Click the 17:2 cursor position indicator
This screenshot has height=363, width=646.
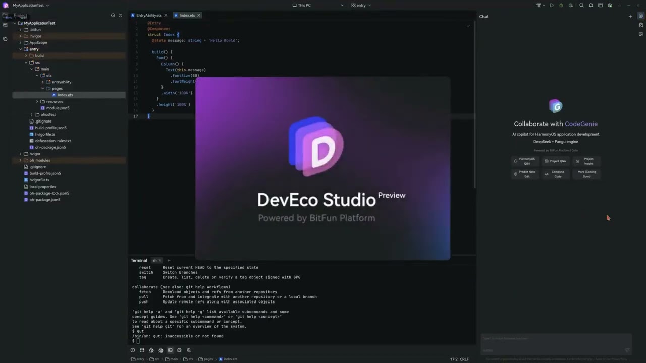pos(453,359)
